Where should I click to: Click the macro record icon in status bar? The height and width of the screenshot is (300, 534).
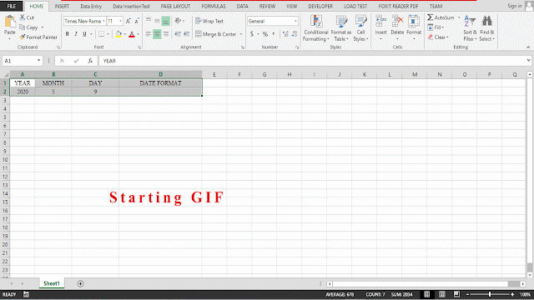pos(26,294)
